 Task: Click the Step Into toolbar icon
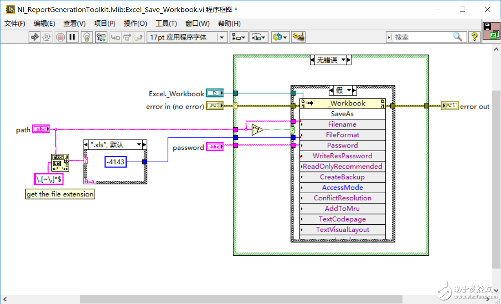(x=115, y=37)
